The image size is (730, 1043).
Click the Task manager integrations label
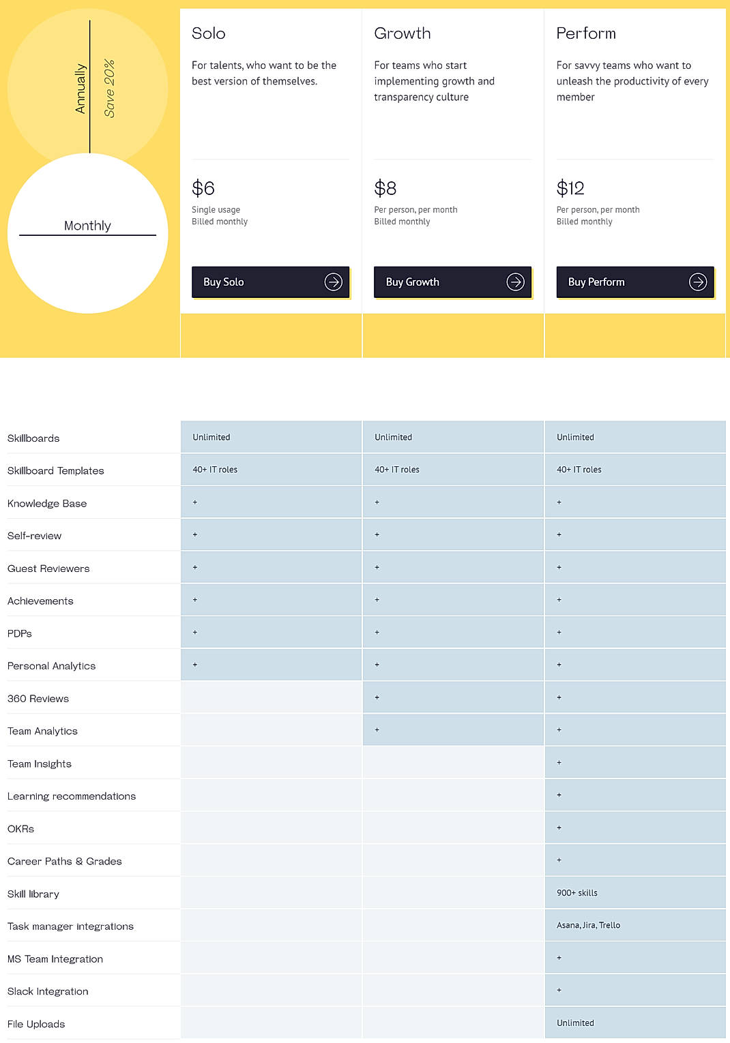70,926
